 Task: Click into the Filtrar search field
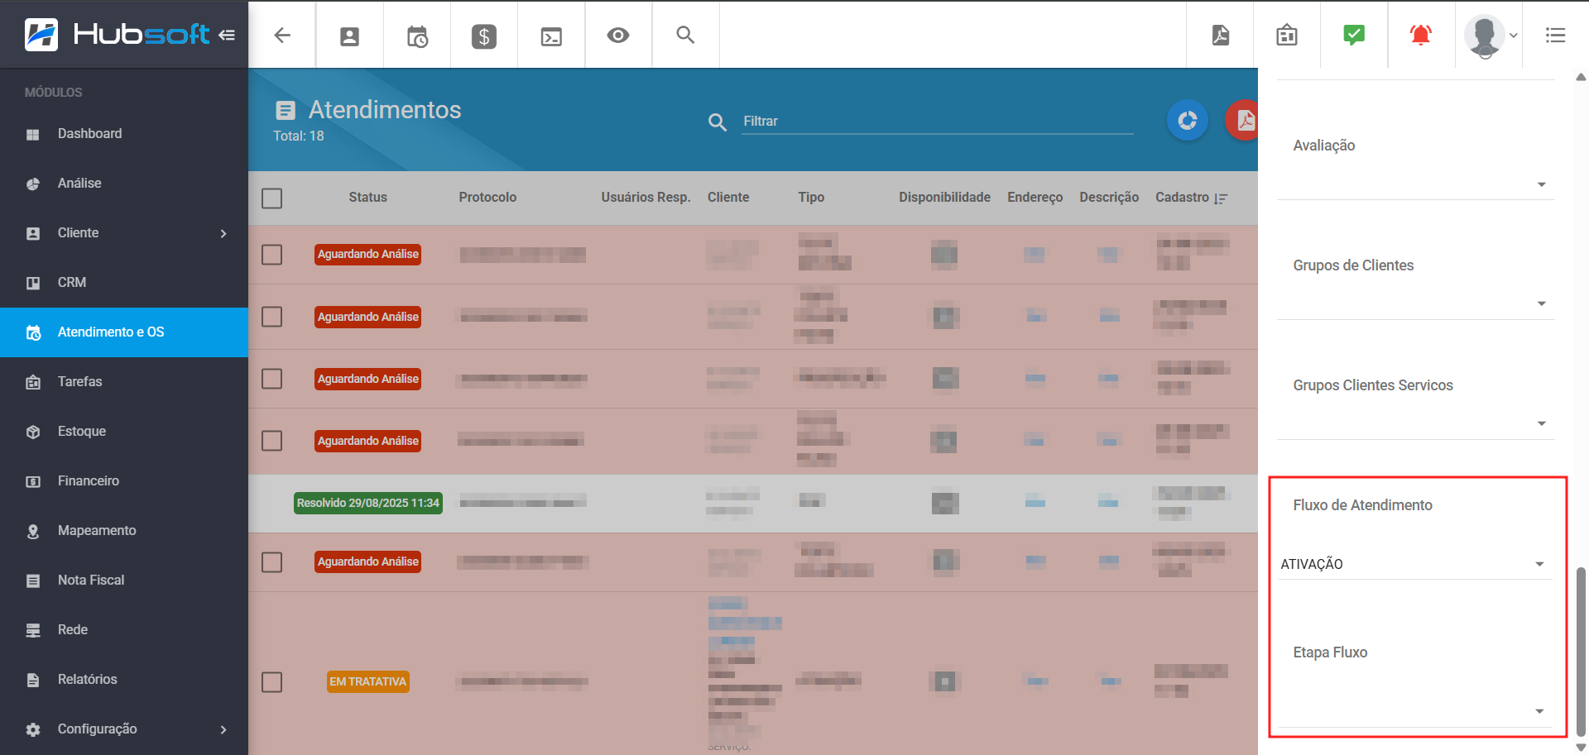(x=935, y=122)
